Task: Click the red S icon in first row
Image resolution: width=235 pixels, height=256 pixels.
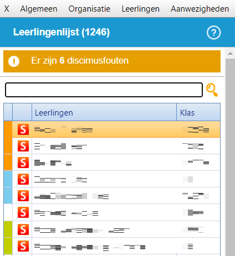Action: (x=23, y=129)
